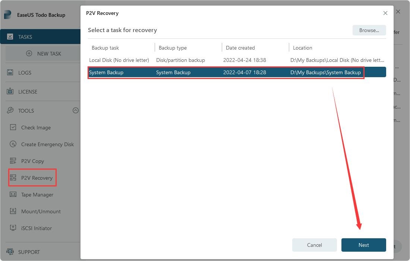The image size is (410, 261).
Task: Click the SUPPORT icon in sidebar
Action: 10,252
